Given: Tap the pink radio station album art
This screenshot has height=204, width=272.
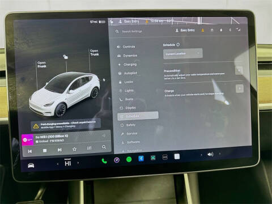Looking at the screenshot, I should point(28,140).
